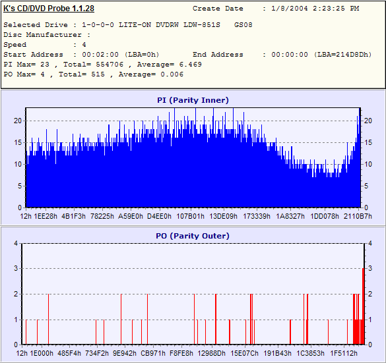Click the A59E0h label on PI axis
Viewport: 386px width, 363px height.
pos(131,216)
